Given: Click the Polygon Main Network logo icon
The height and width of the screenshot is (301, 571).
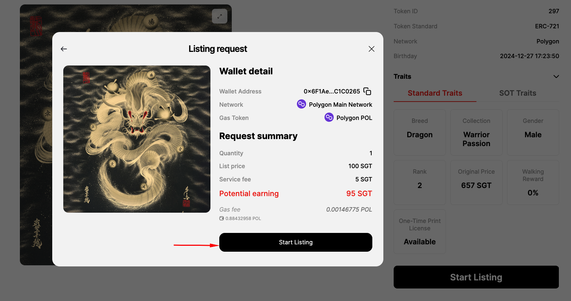Looking at the screenshot, I should coord(301,104).
